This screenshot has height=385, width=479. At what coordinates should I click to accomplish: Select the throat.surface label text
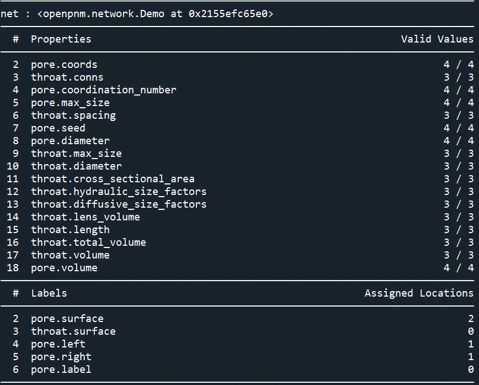tap(73, 331)
